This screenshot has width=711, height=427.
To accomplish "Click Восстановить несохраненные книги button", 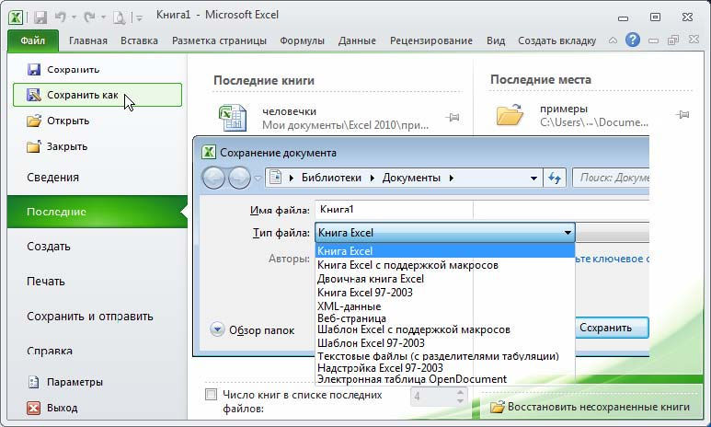I will pyautogui.click(x=590, y=407).
